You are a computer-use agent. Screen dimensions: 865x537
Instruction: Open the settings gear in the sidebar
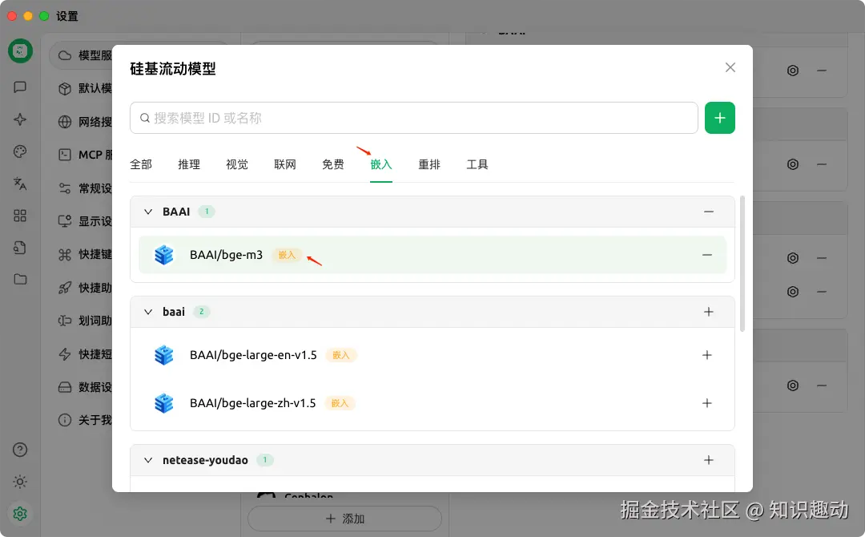tap(20, 514)
